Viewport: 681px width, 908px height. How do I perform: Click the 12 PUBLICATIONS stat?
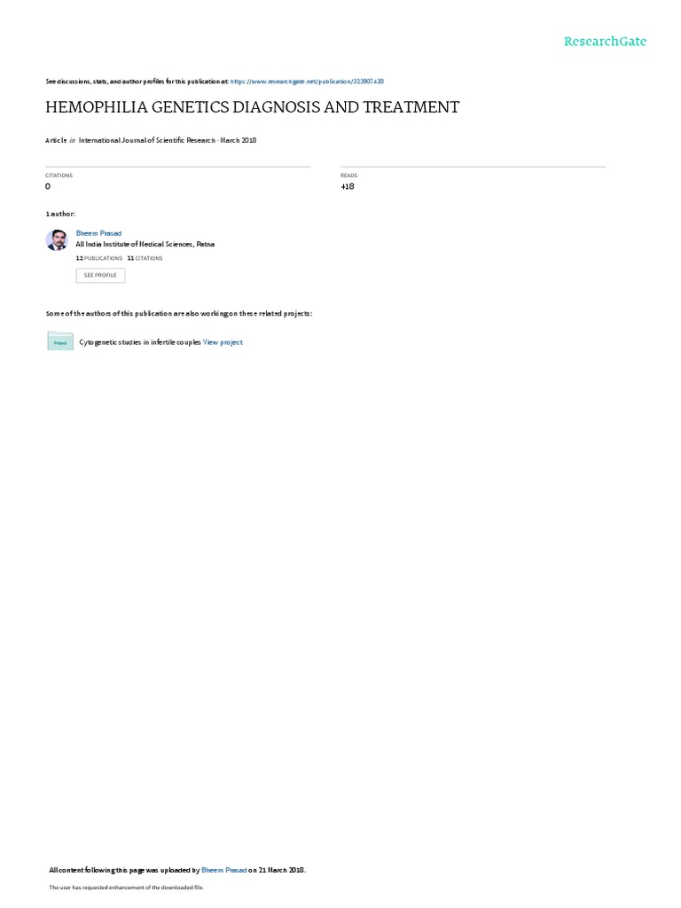click(x=99, y=258)
